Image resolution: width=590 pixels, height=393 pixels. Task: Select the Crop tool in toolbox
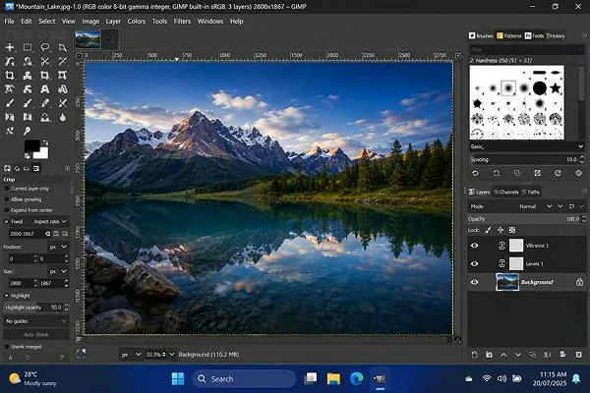[x=10, y=76]
